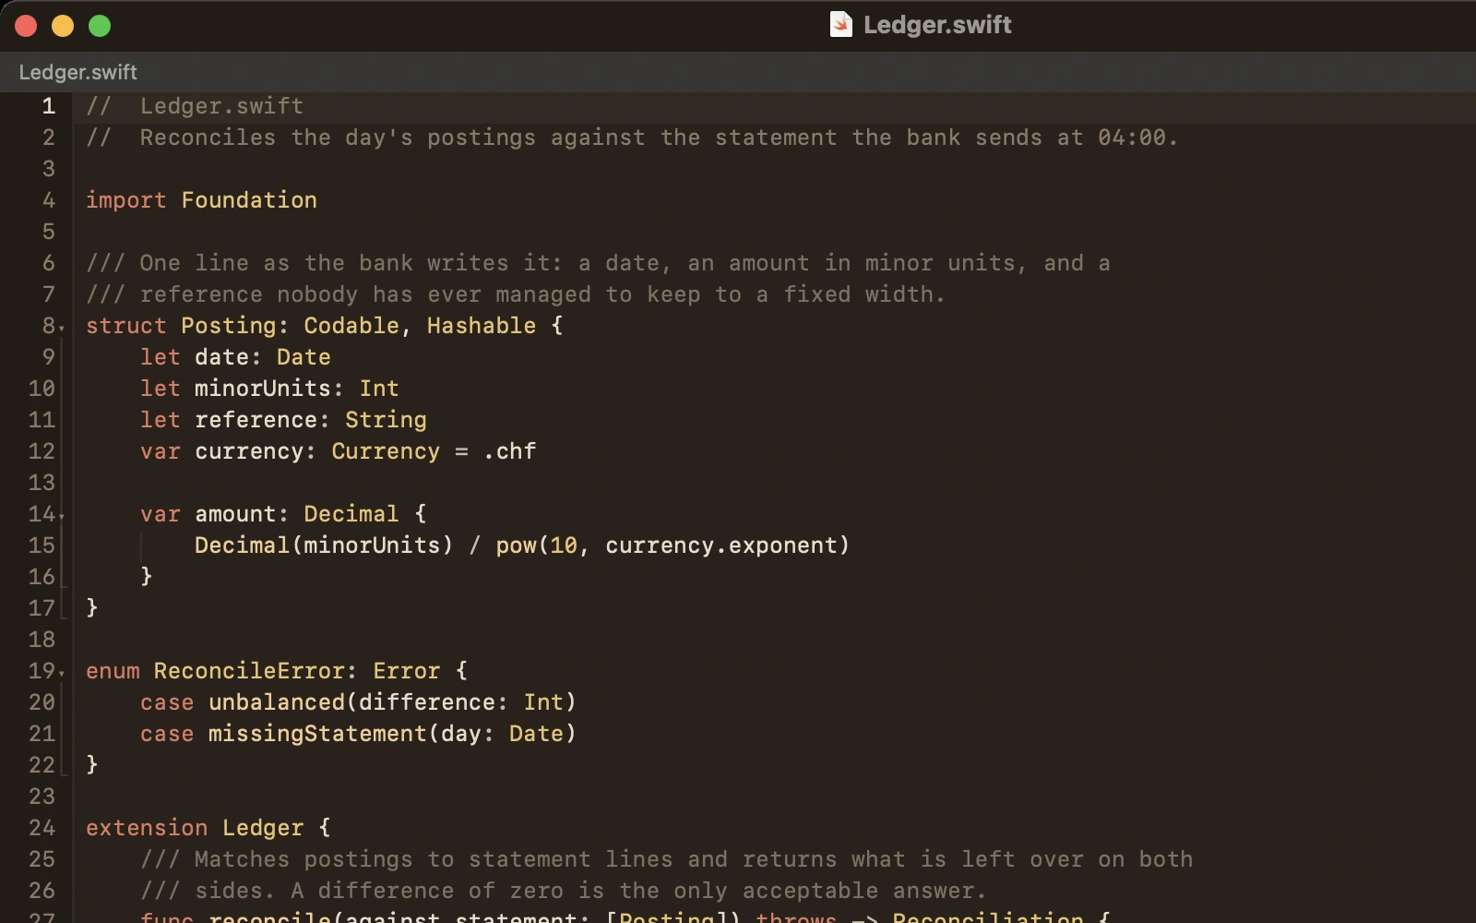Collapse the struct Posting fold arrow
1476x923 pixels.
[x=62, y=329]
